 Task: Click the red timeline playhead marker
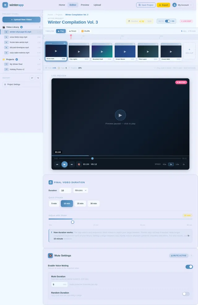point(71,37)
